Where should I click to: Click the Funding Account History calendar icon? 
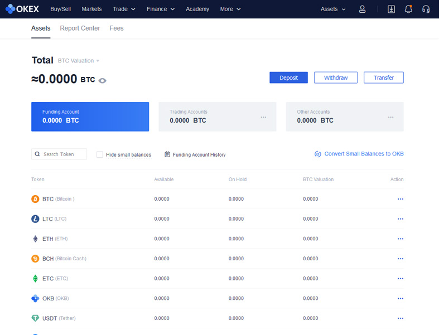point(167,154)
